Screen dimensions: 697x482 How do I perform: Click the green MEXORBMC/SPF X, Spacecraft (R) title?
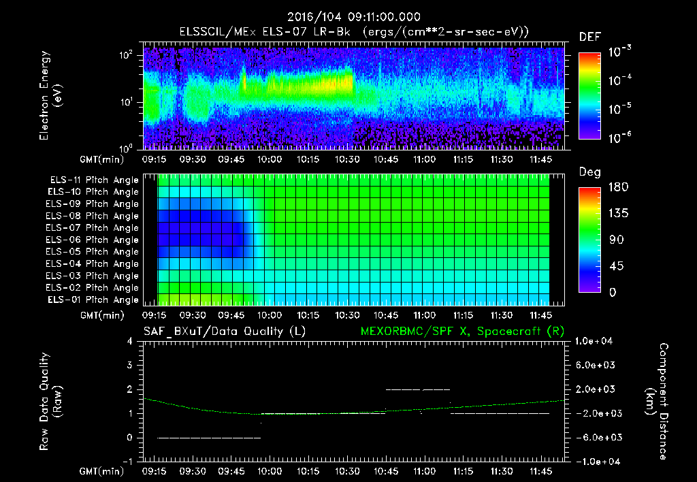(462, 332)
